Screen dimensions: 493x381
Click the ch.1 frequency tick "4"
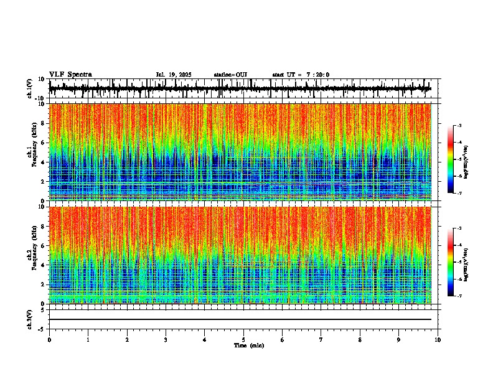44,162
